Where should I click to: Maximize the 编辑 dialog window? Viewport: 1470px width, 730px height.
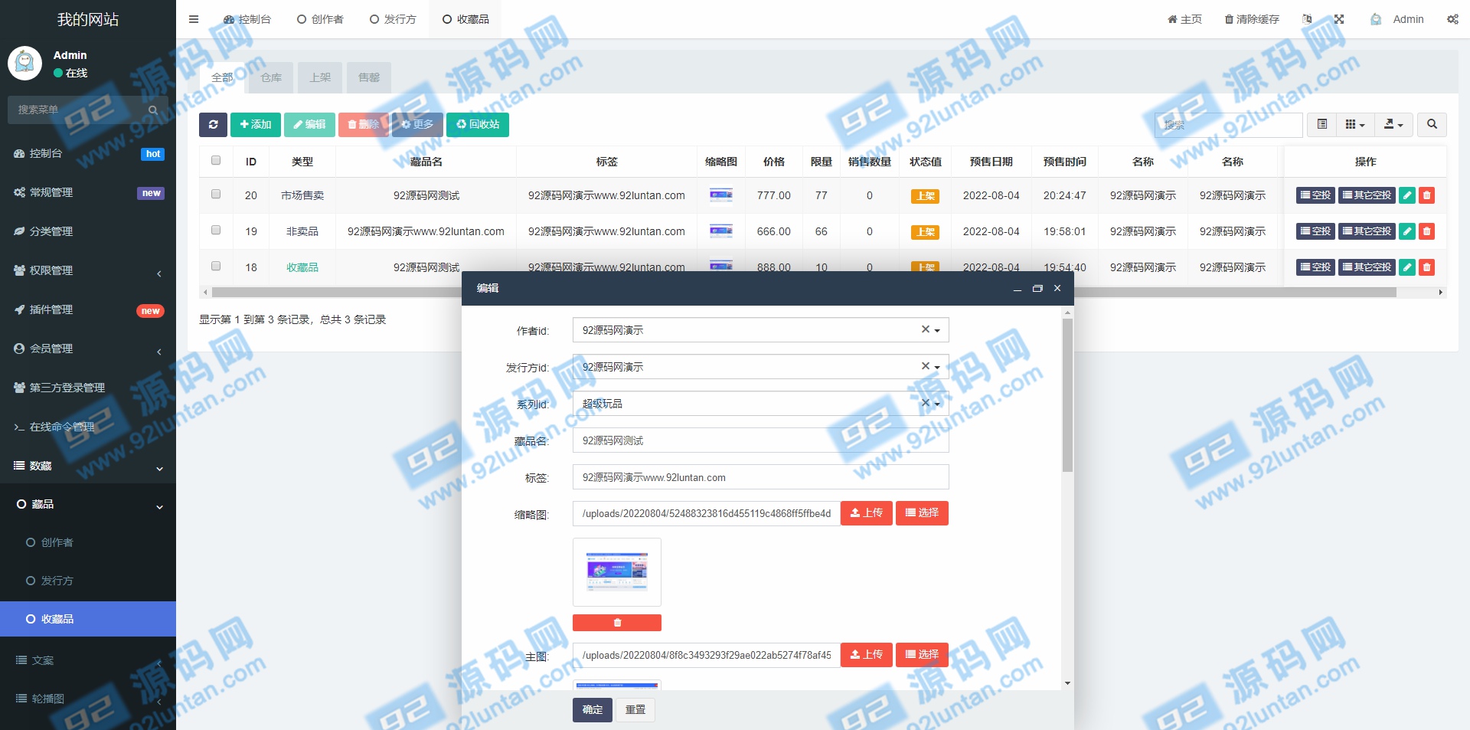point(1037,288)
